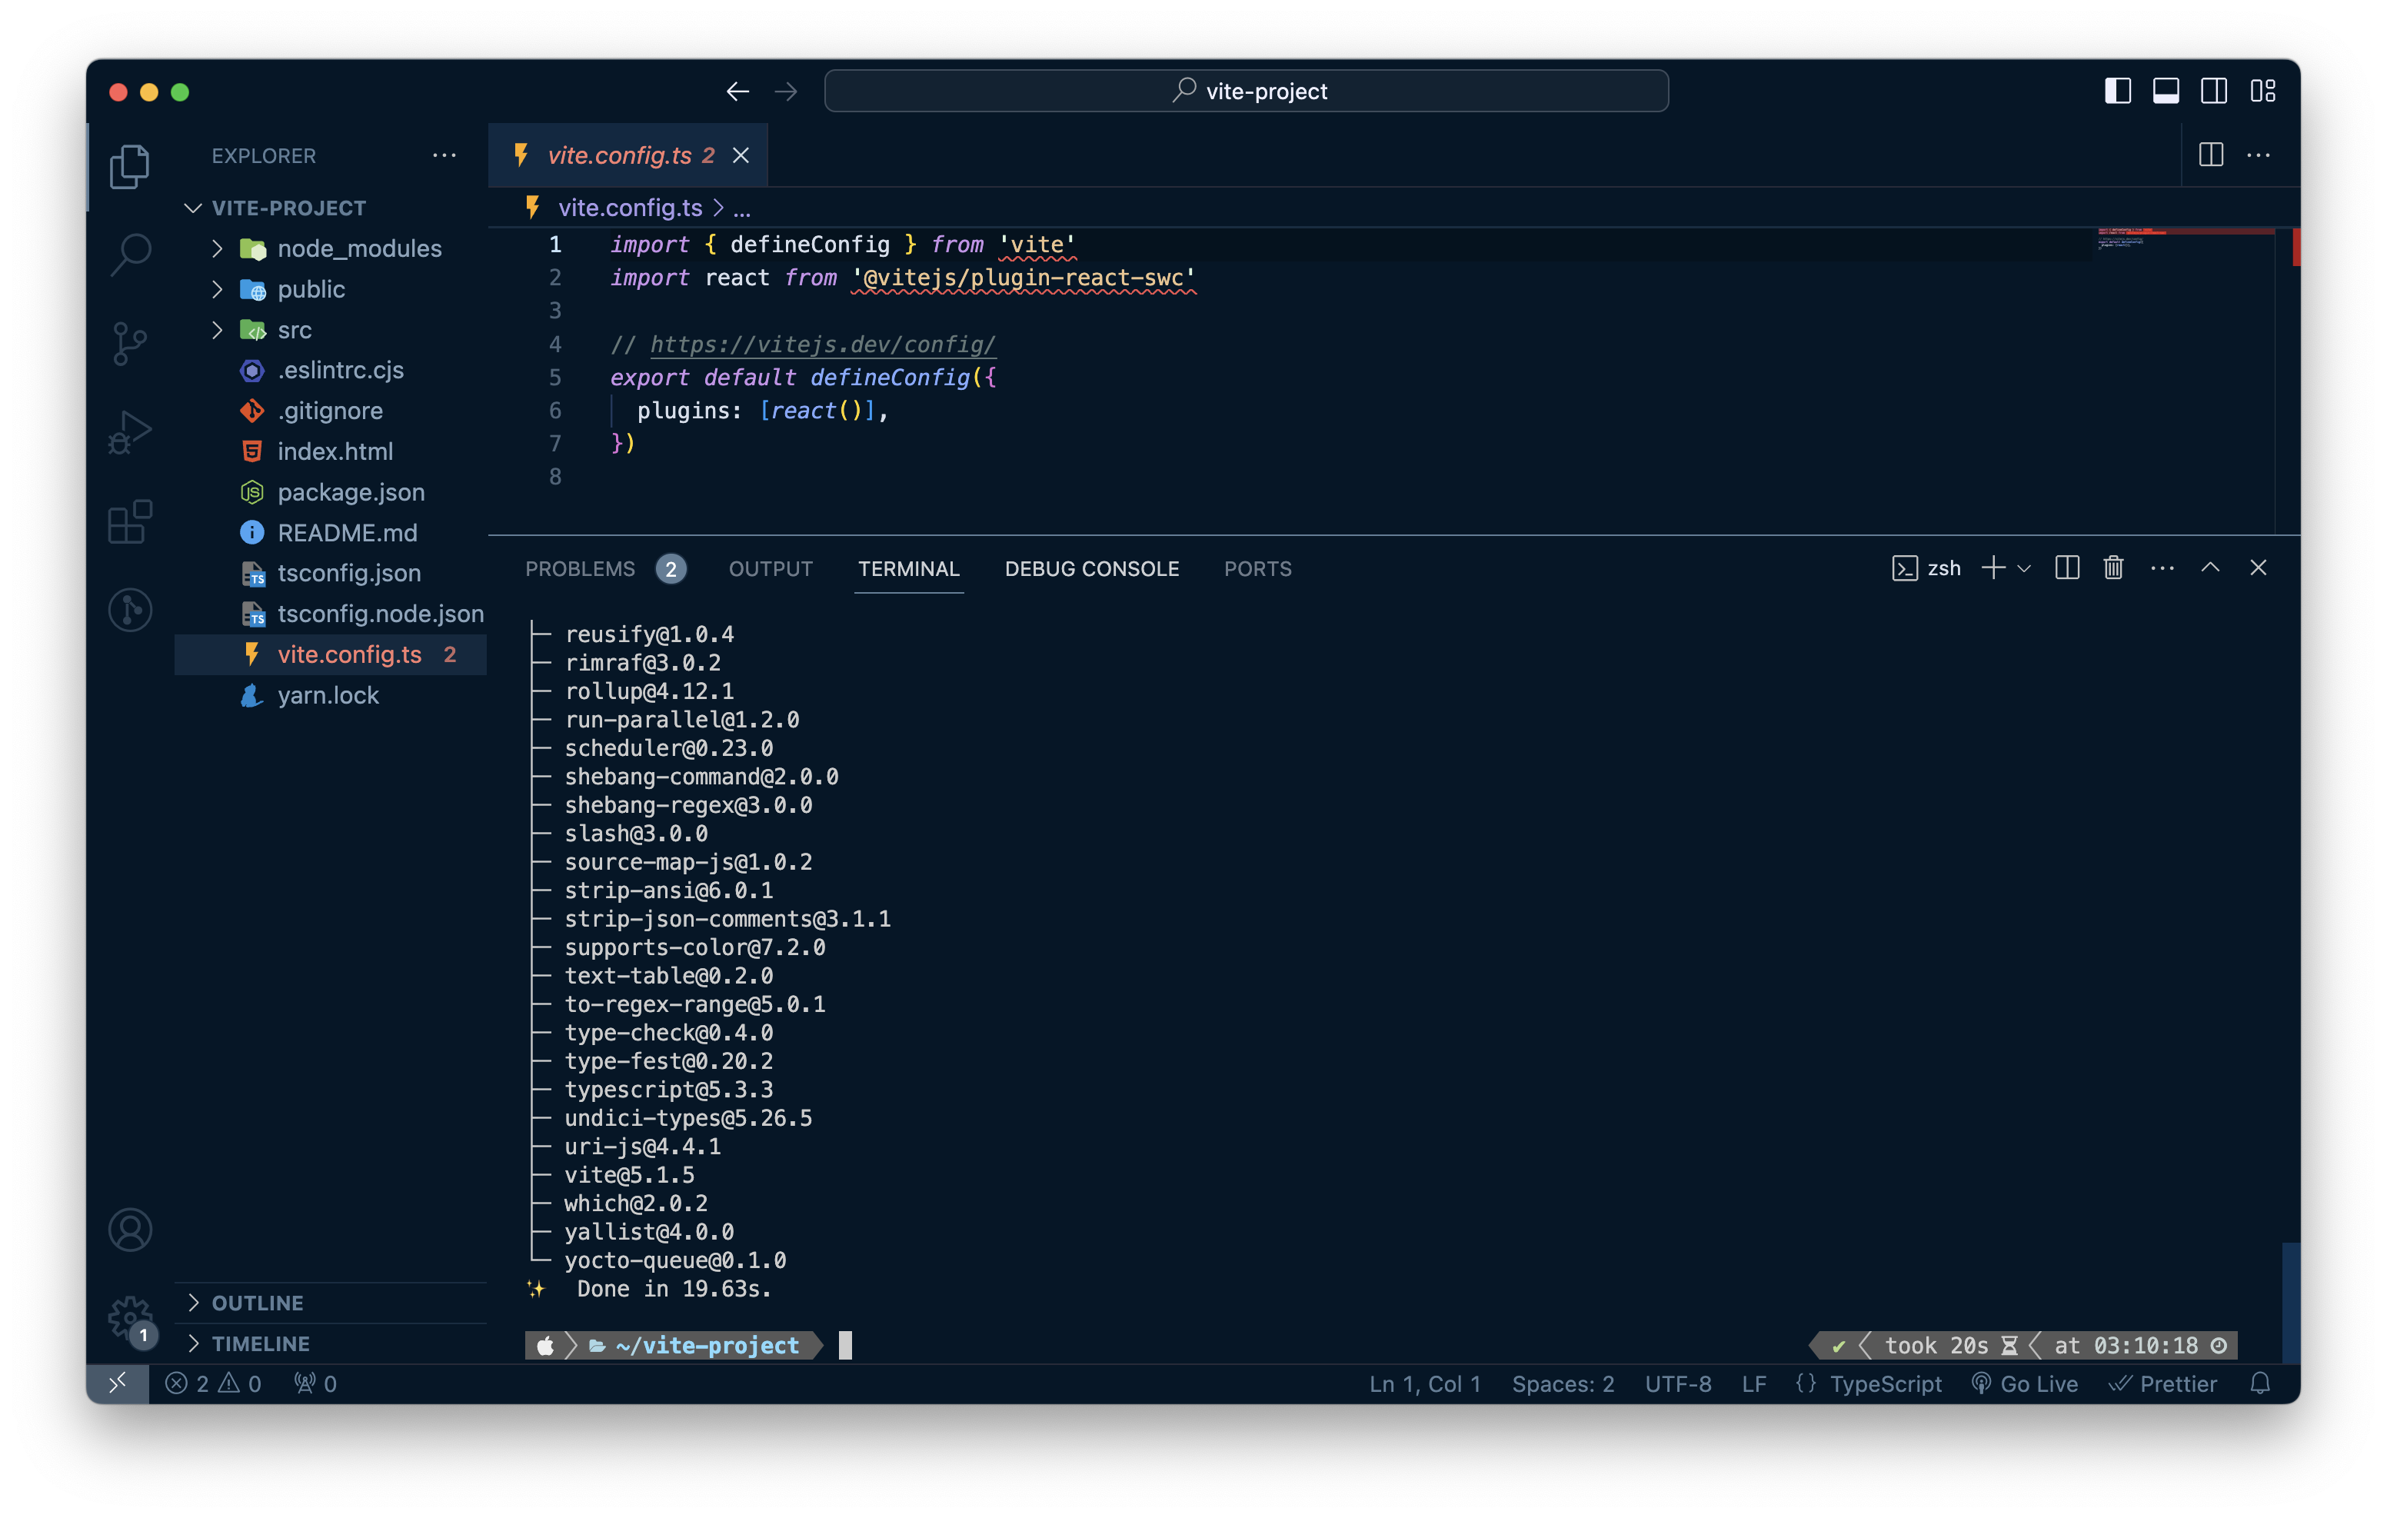Open the Search view in activity bar
This screenshot has width=2387, height=1518.
click(130, 254)
